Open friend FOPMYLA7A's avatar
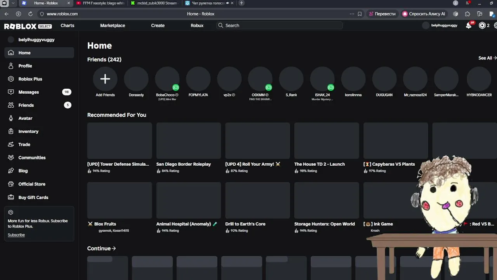This screenshot has width=497, height=280. [x=198, y=79]
